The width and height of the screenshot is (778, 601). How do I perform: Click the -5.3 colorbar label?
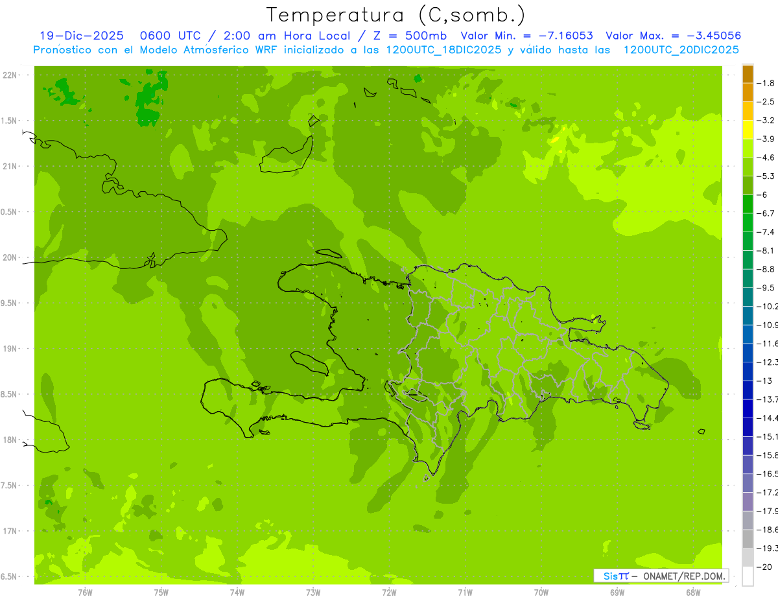(x=766, y=176)
